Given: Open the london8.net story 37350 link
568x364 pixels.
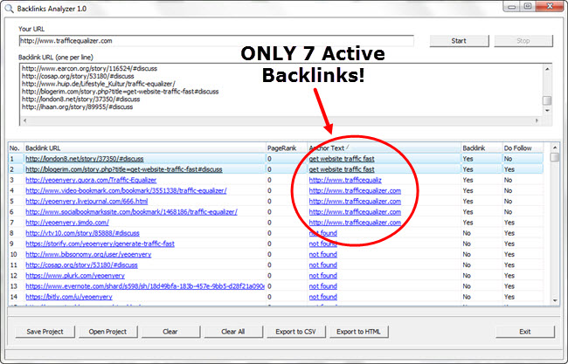Looking at the screenshot, I should (x=82, y=159).
